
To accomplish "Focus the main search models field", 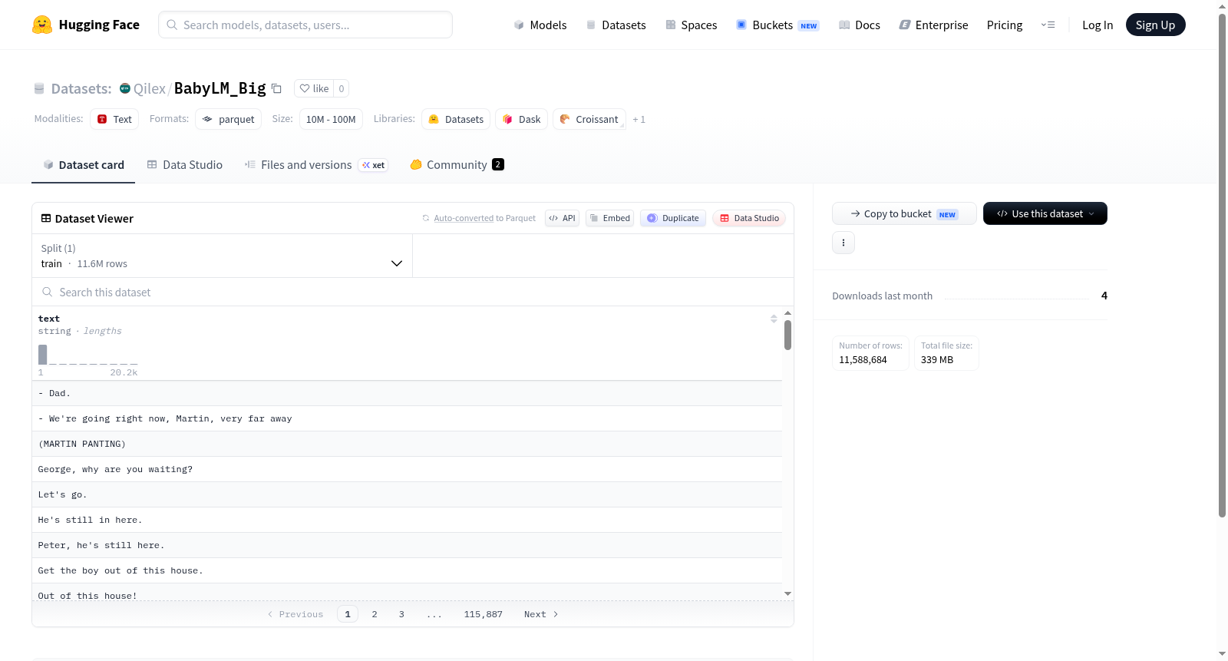I will click(x=305, y=25).
